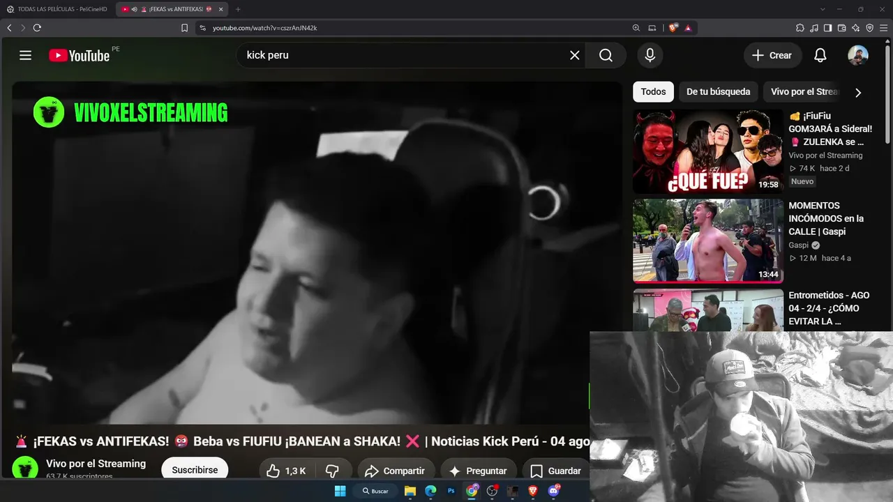Select the Todos filter chip
Viewport: 893px width, 502px height.
[x=654, y=91]
